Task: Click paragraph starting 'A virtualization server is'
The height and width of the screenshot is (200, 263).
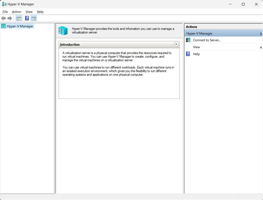Action: [117, 57]
